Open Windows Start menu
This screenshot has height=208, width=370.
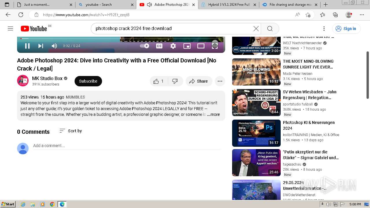click(8, 204)
